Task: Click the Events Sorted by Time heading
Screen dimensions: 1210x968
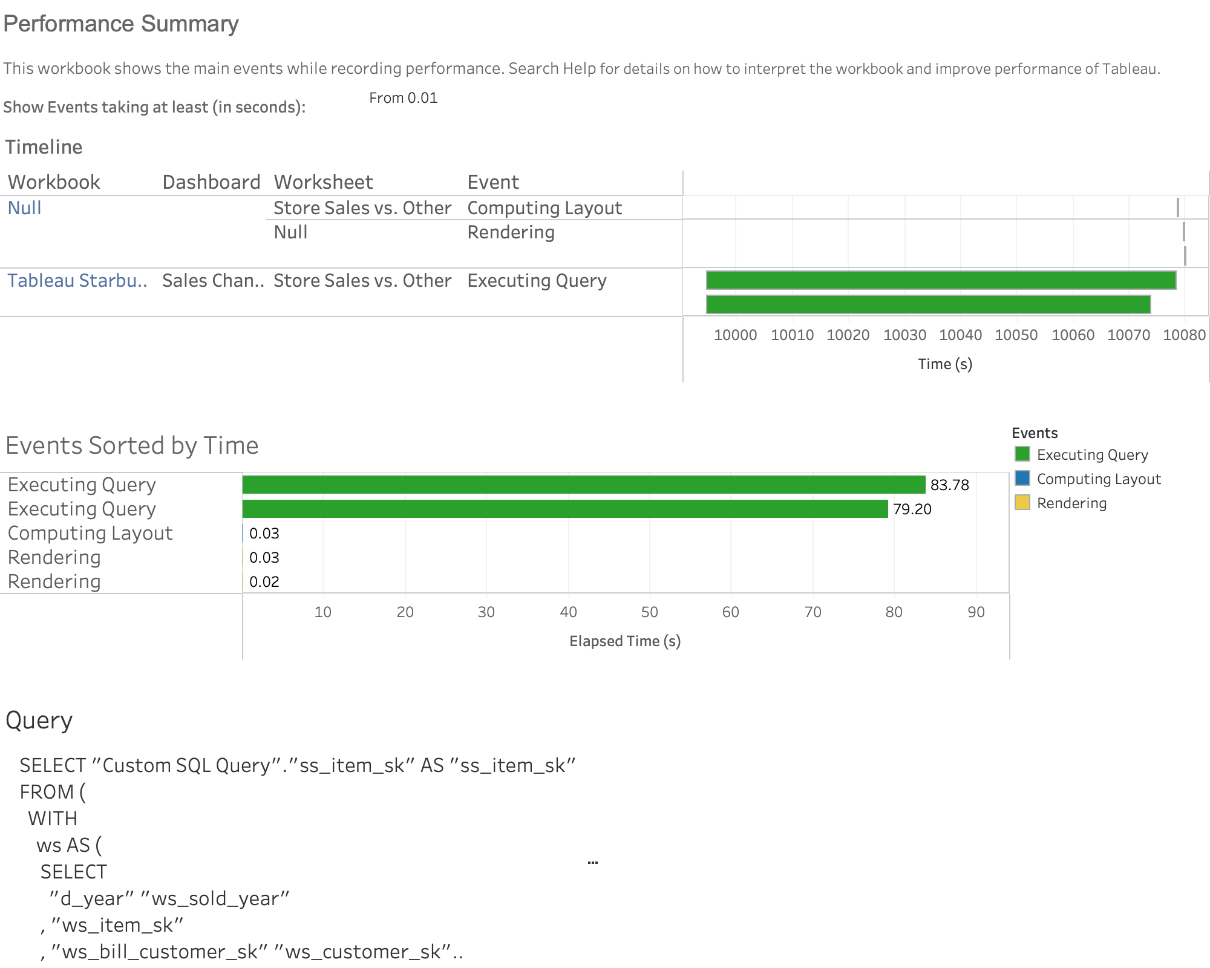Action: click(x=132, y=445)
